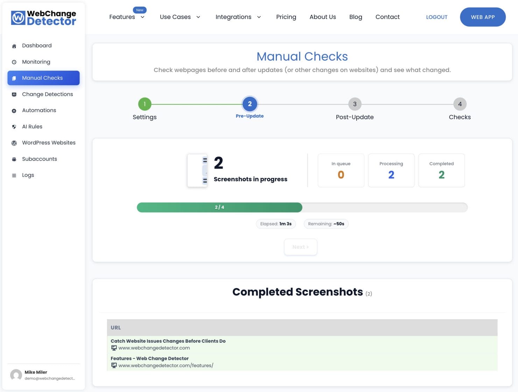Click the WebChangeDetector logo

43,17
